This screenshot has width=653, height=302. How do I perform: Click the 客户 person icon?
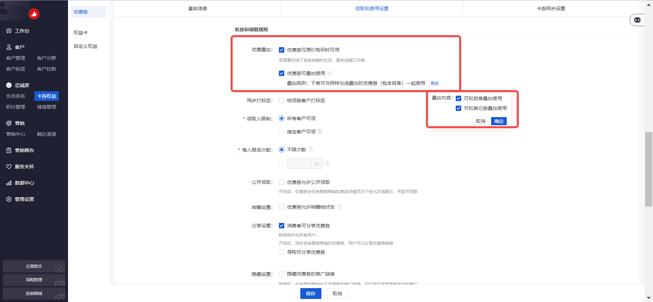click(9, 47)
